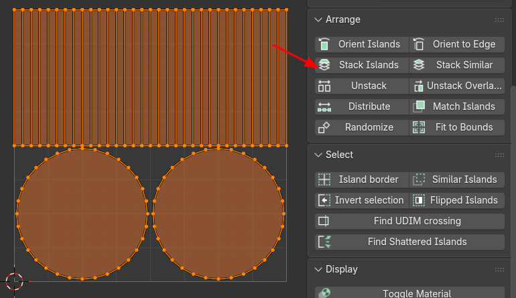
Task: Click the Distribute button label
Action: click(369, 106)
